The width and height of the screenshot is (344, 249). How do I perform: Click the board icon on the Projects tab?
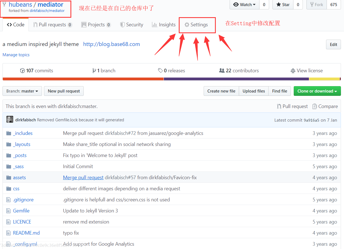(x=84, y=25)
